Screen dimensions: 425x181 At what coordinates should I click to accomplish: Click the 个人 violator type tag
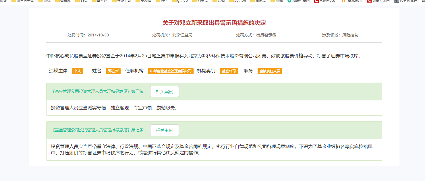pos(78,71)
